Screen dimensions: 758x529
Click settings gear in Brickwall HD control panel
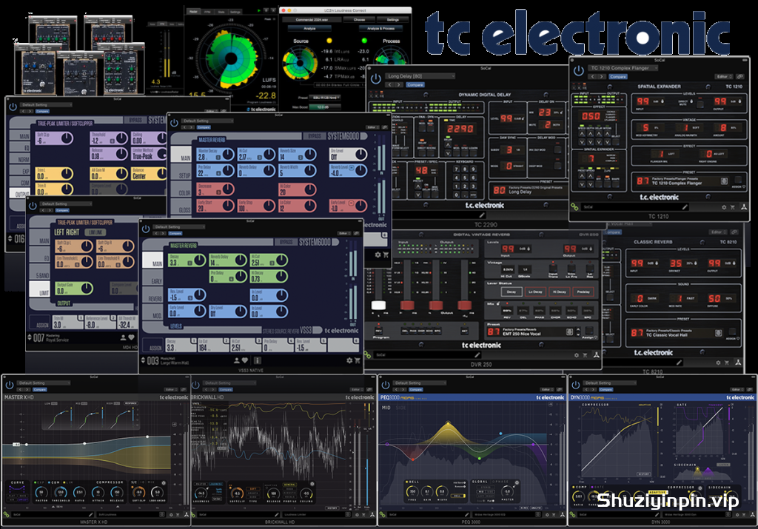312,484
